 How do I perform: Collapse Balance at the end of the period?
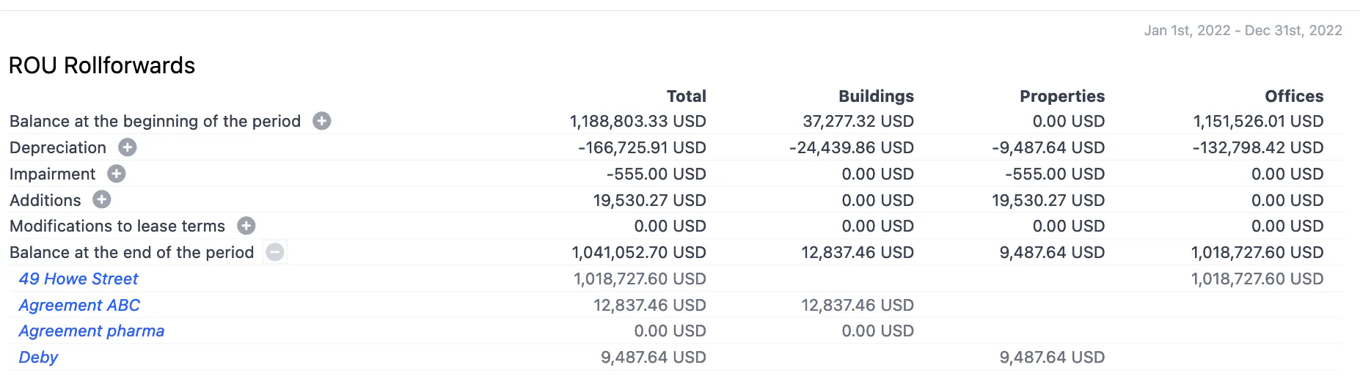pyautogui.click(x=275, y=252)
